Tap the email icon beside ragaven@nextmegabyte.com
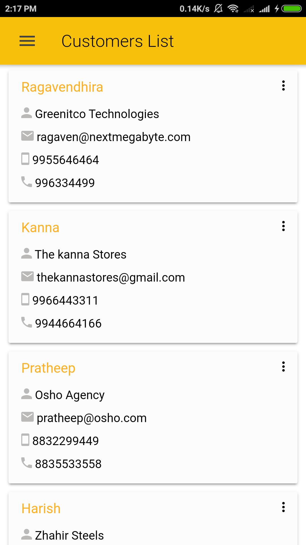Screen dimensions: 306x545 [27, 136]
